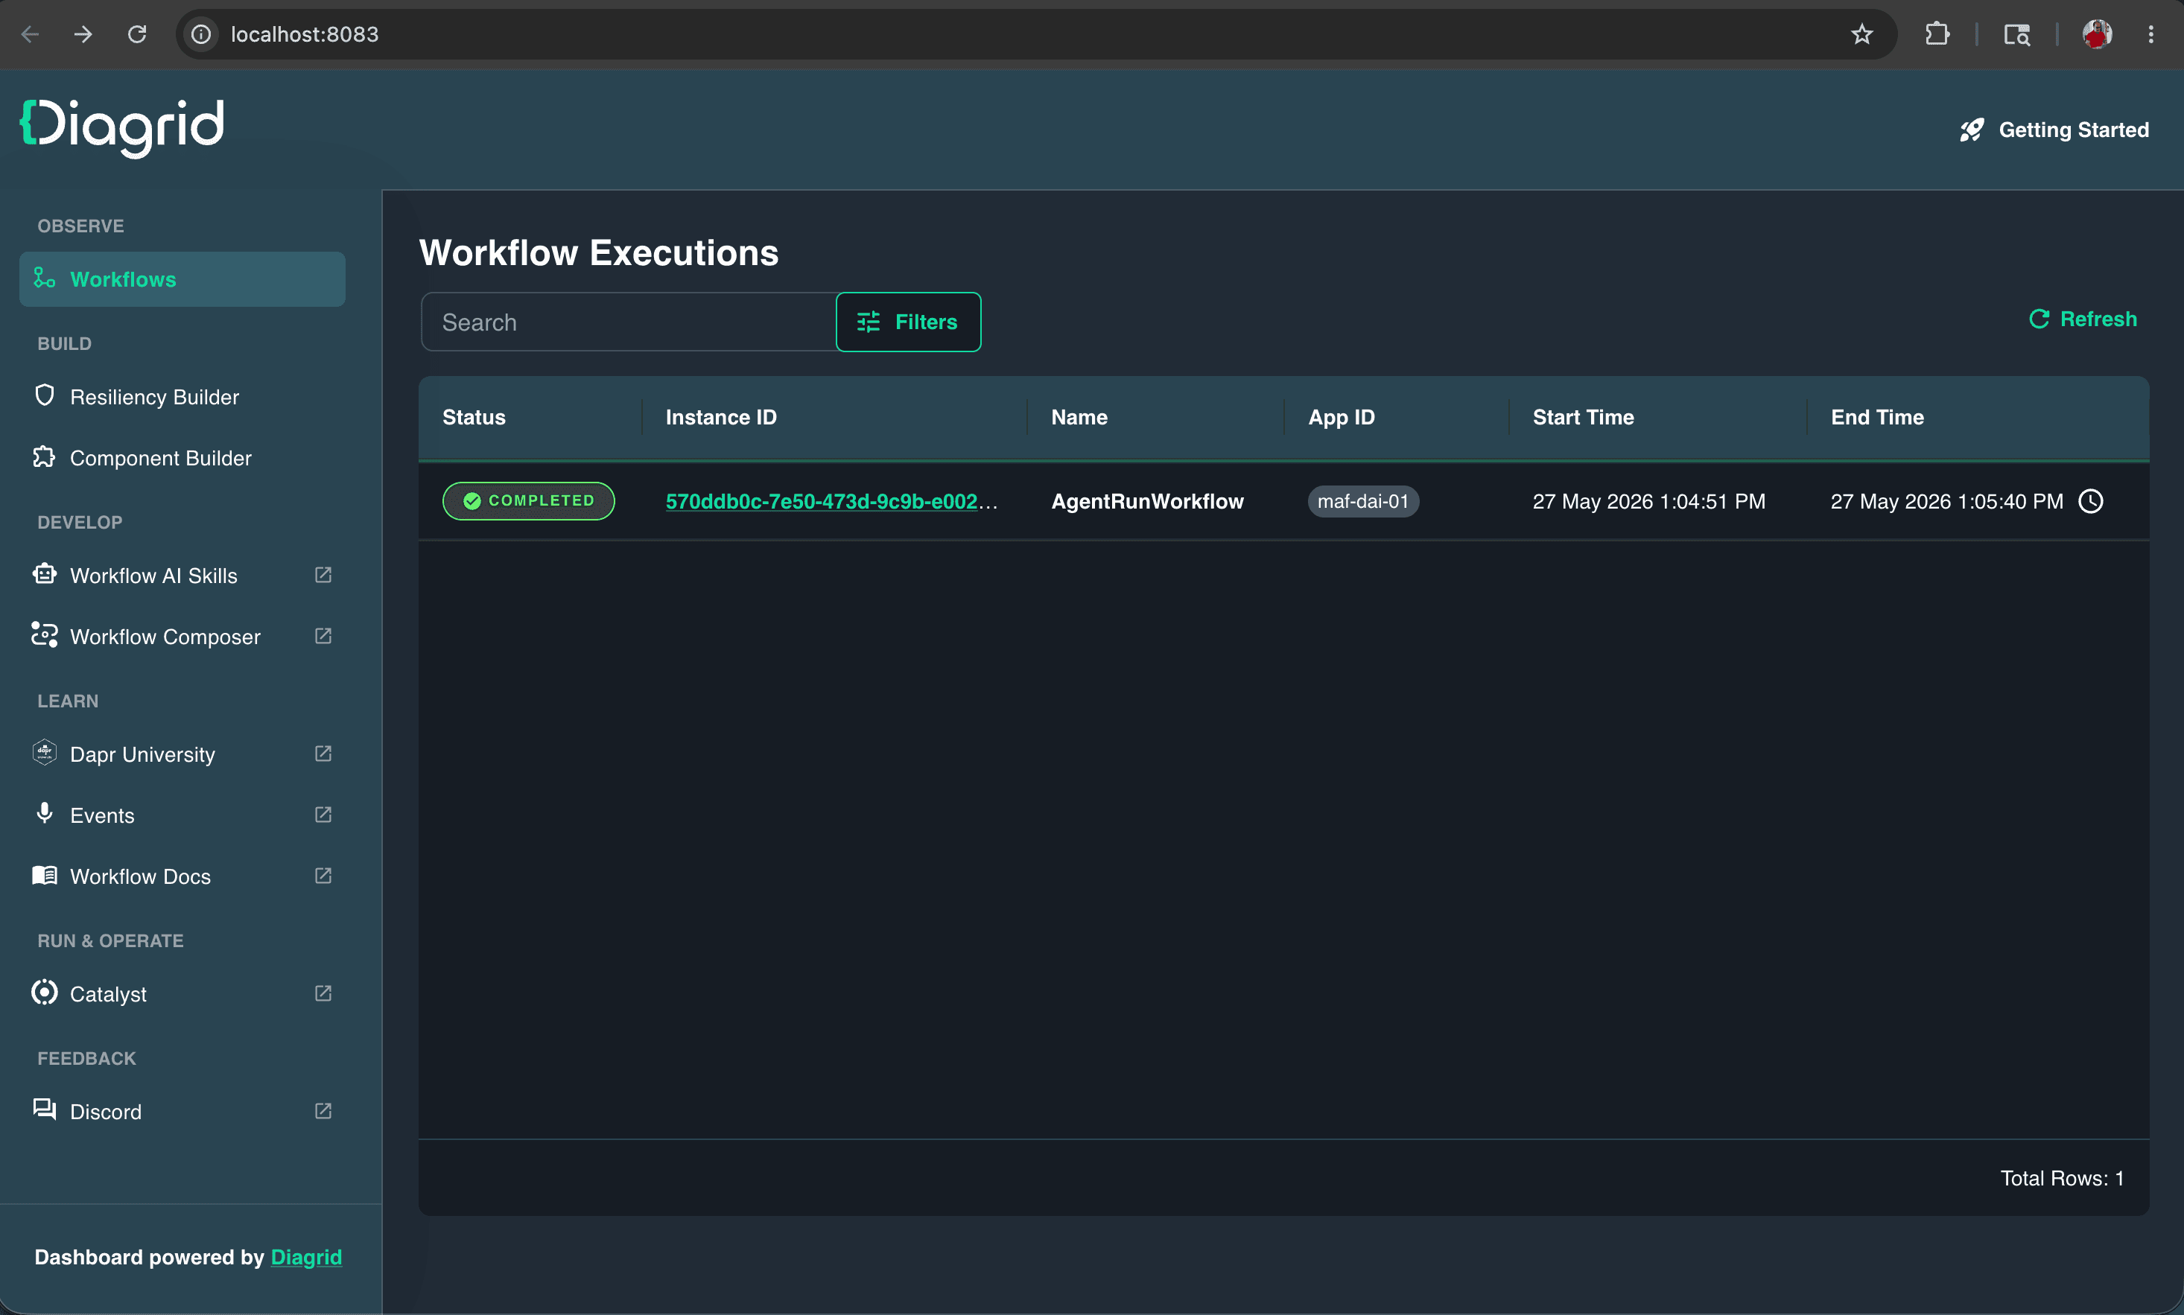
Task: Open the browser extensions puzzle icon
Action: point(1937,34)
